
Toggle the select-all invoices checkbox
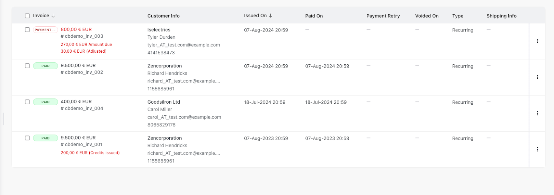pyautogui.click(x=27, y=16)
